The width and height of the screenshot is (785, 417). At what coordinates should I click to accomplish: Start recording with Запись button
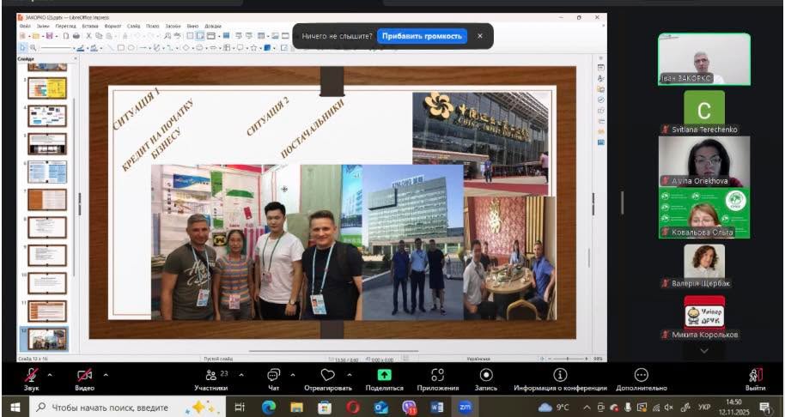[x=486, y=375]
